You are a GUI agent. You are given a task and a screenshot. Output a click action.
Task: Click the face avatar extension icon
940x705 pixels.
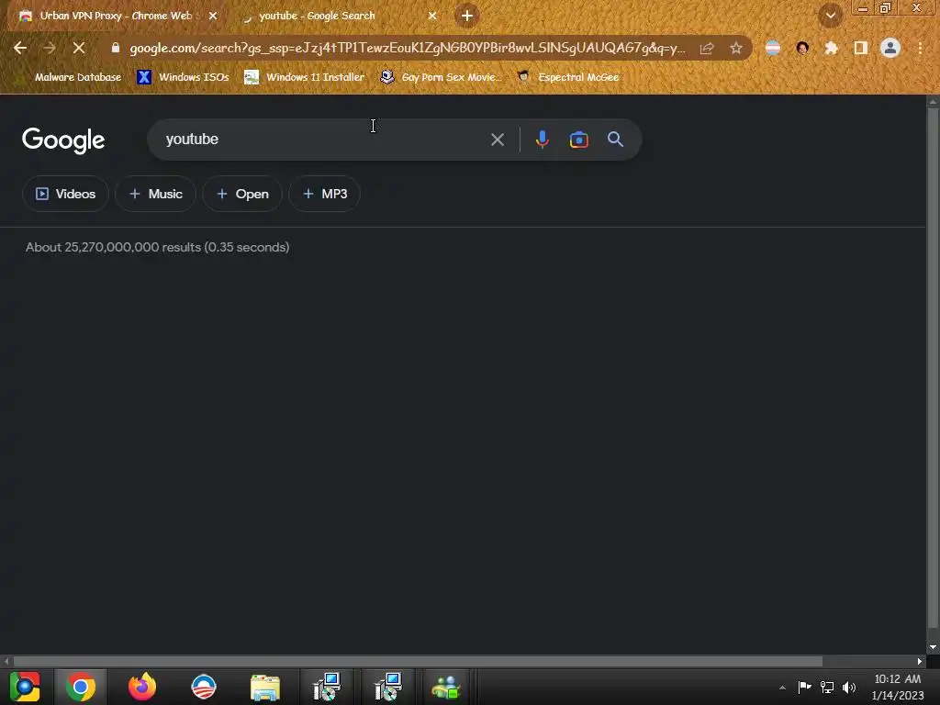(802, 48)
